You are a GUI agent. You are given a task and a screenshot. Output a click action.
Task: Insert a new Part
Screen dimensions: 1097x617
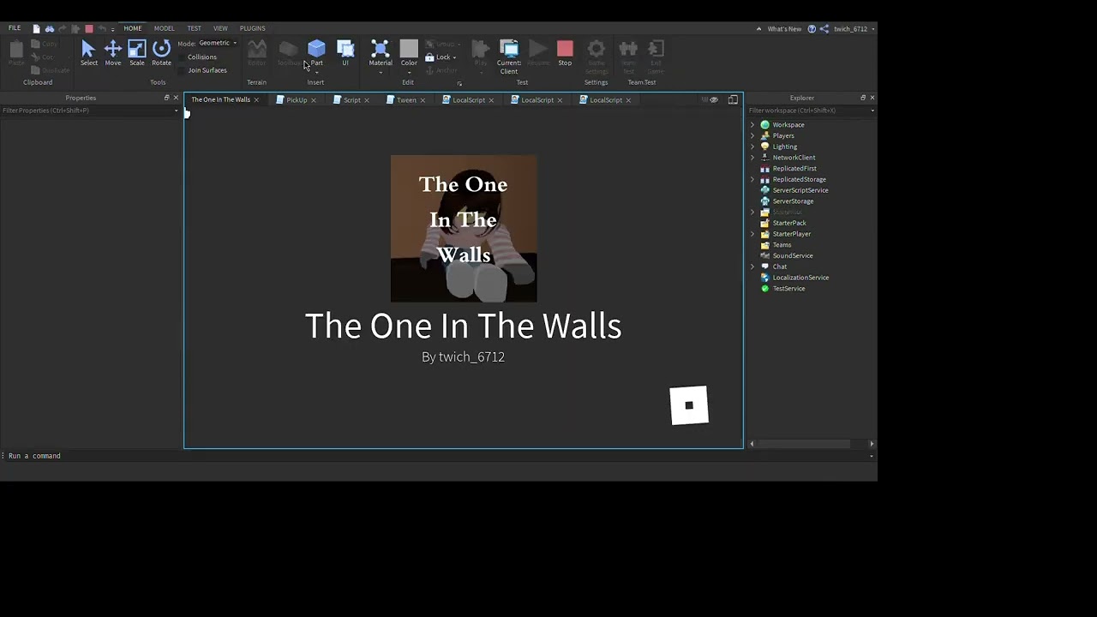316,50
